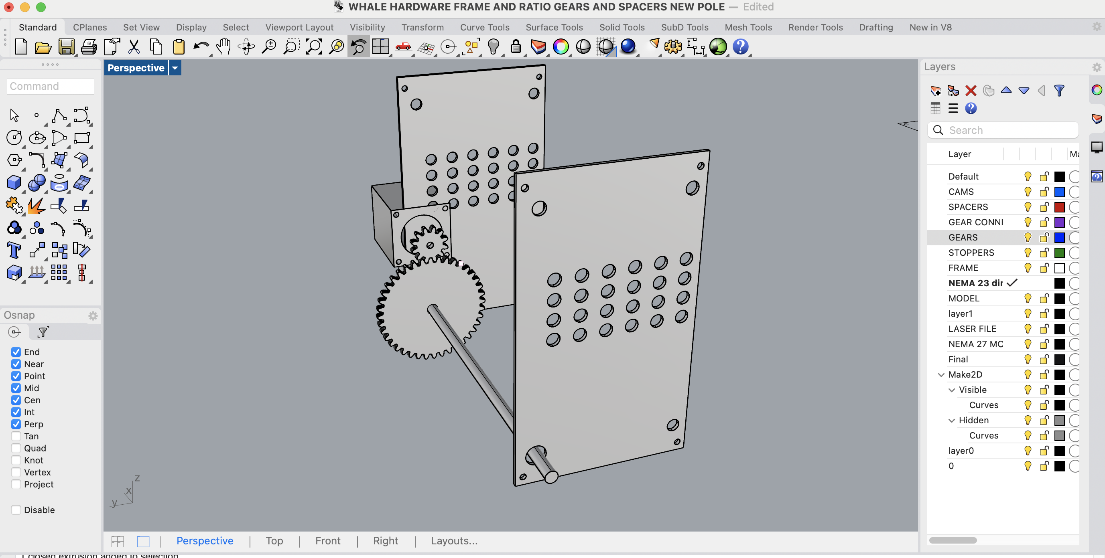1105x558 pixels.
Task: Click the Cut scissors icon
Action: (x=134, y=47)
